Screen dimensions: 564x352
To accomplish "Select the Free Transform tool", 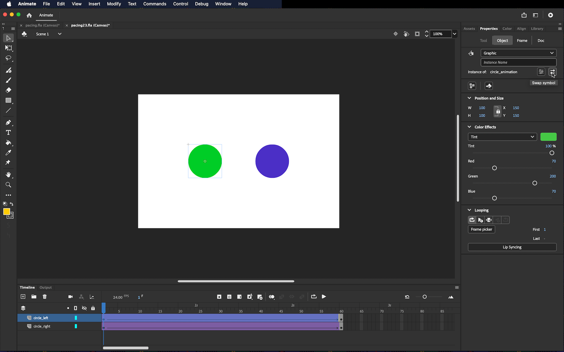I will pyautogui.click(x=9, y=48).
